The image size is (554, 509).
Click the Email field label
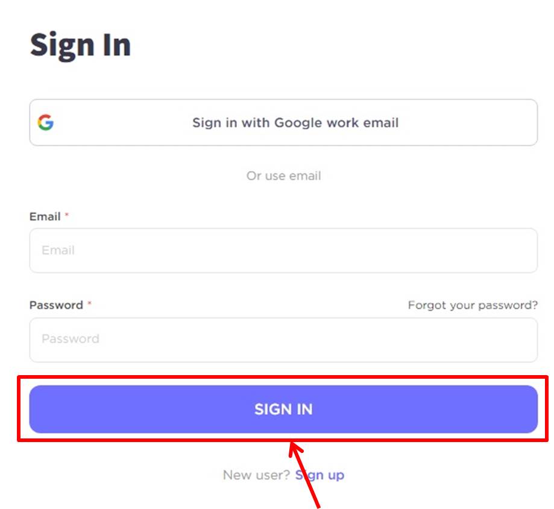click(x=45, y=217)
